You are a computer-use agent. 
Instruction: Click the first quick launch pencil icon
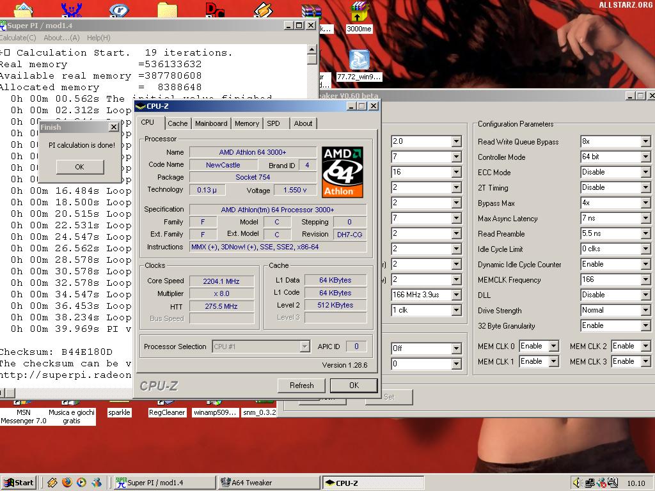coord(52,483)
